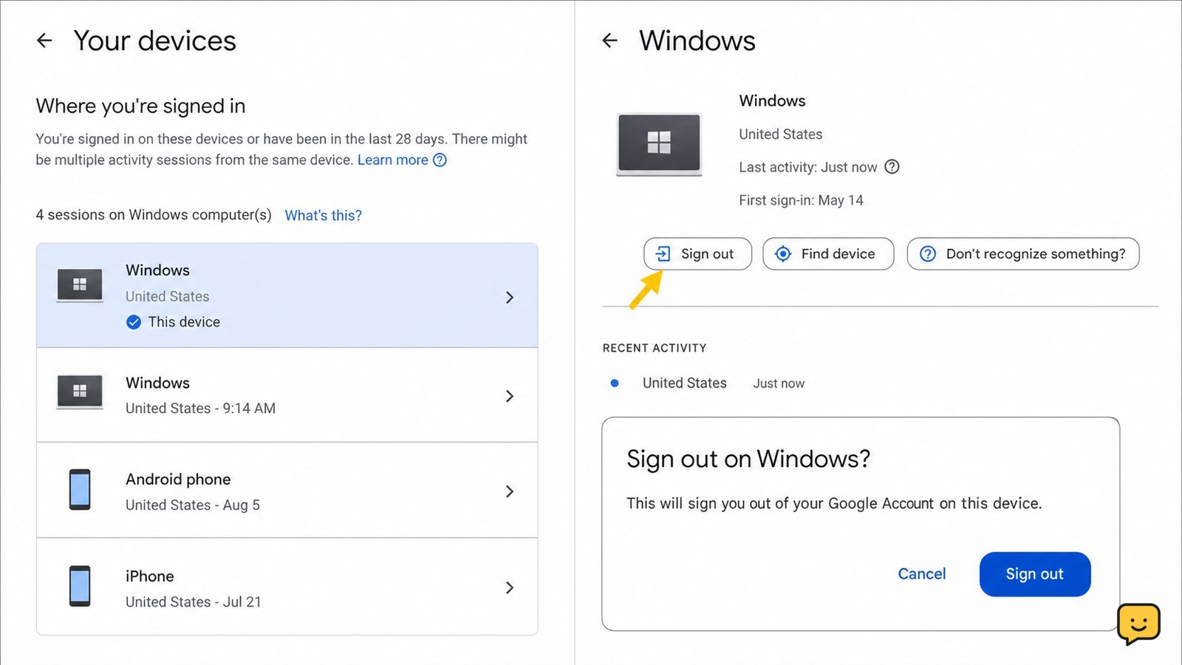1182x665 pixels.
Task: Expand Windows 9:14 AM session chevron
Action: (x=509, y=396)
